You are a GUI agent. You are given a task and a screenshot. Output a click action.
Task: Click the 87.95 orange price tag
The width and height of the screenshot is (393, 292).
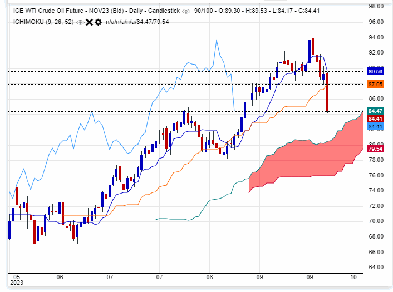coord(375,84)
